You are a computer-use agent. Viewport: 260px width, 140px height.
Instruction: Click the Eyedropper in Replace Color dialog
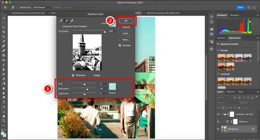(61, 21)
